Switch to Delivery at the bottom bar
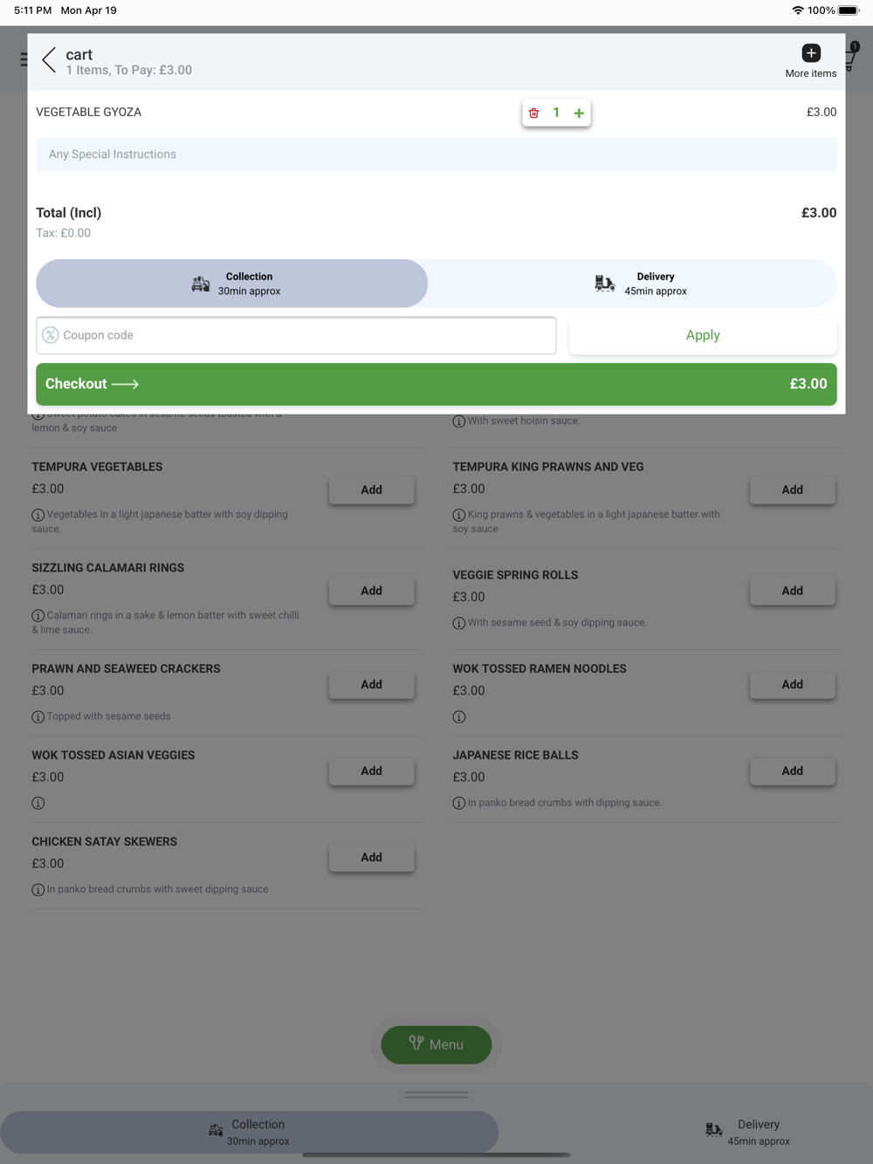The height and width of the screenshot is (1164, 873). click(x=747, y=1132)
